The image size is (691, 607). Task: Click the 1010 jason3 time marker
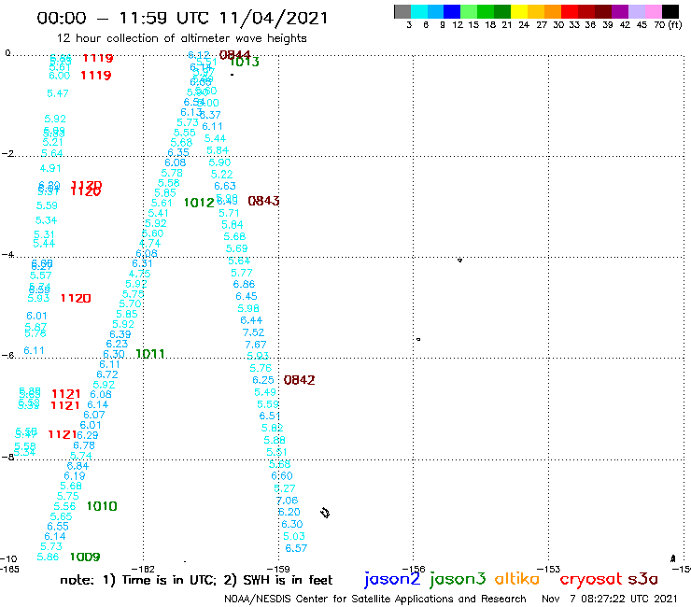point(102,506)
